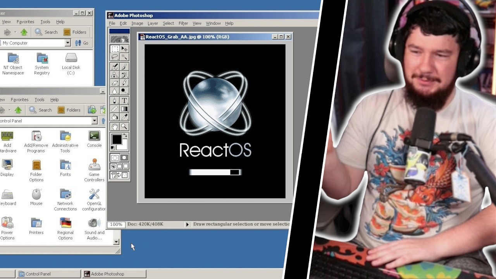The height and width of the screenshot is (279, 496).
Task: Open Photoshop Edit menu
Action: 123,23
